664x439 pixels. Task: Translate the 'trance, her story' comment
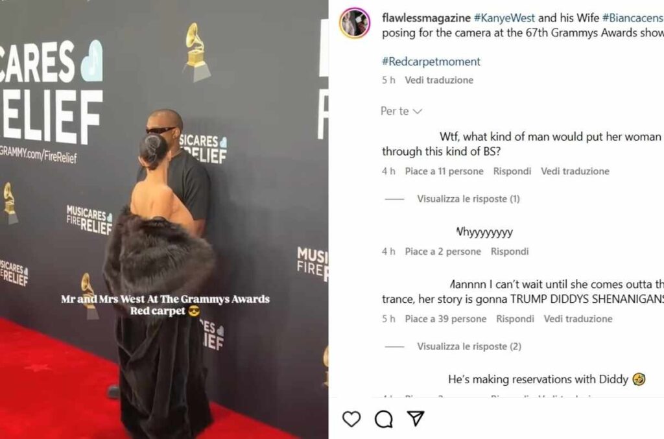578,319
